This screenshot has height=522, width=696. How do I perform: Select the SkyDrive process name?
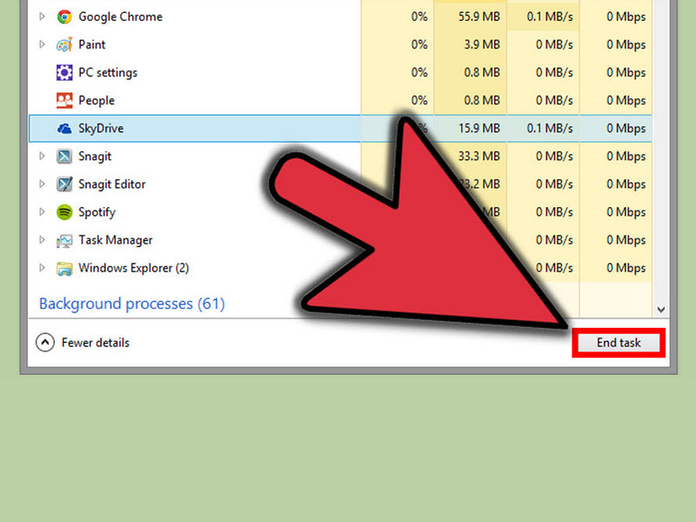[101, 129]
